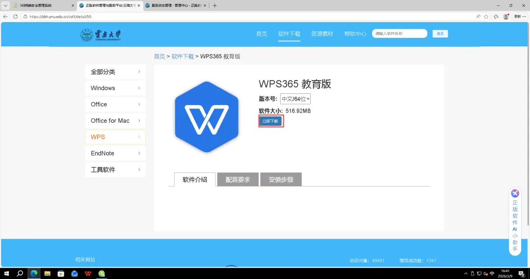The width and height of the screenshot is (530, 279).
Task: Click the address bar URL
Action: (x=60, y=16)
